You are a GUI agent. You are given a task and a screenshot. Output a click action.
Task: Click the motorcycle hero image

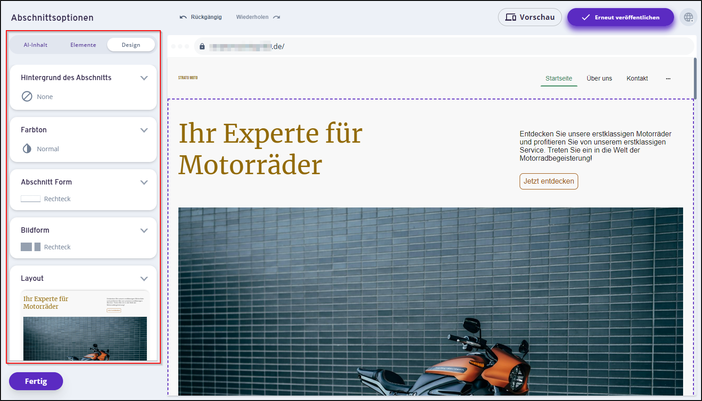[x=430, y=302]
